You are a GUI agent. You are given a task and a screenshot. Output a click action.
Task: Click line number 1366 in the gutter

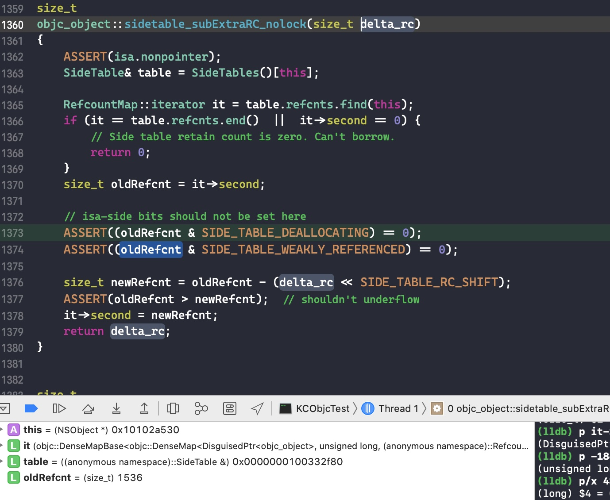12,121
